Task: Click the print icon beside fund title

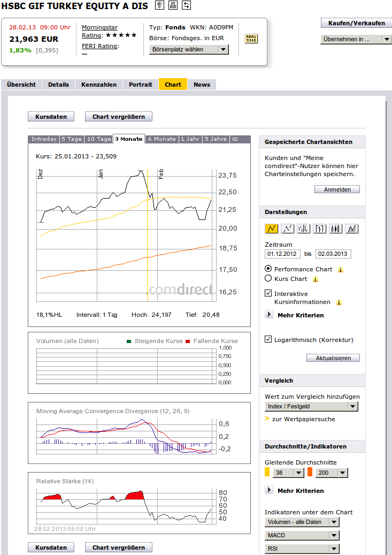Action: tap(173, 5)
